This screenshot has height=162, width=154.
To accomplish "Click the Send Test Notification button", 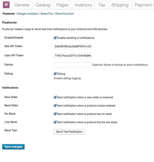I will pyautogui.click(x=69, y=132).
